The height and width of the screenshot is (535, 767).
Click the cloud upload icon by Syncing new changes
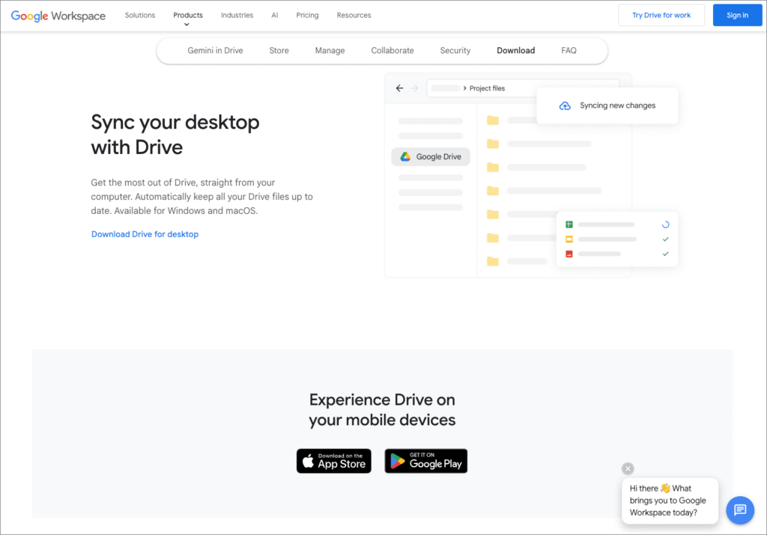(x=565, y=106)
